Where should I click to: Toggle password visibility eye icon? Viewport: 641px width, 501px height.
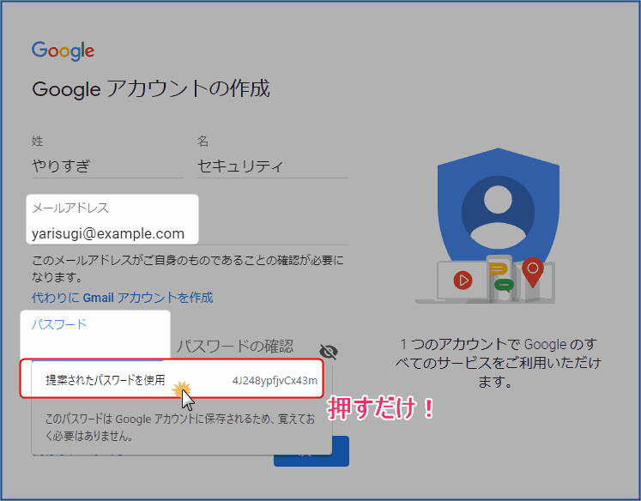click(329, 351)
